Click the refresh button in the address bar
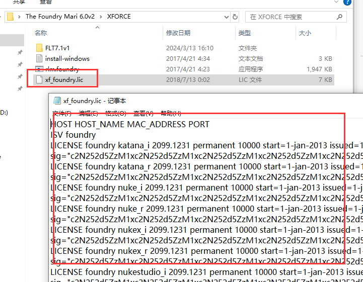 coord(235,17)
